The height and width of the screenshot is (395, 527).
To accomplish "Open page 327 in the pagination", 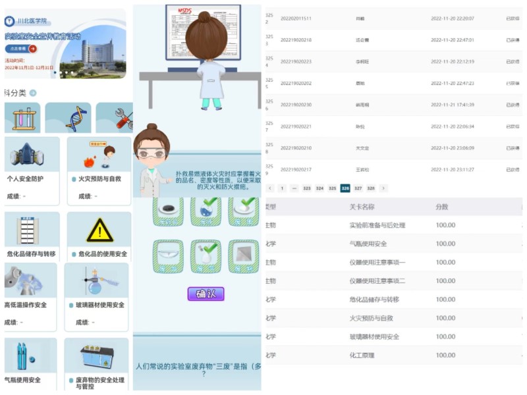I will (x=359, y=188).
